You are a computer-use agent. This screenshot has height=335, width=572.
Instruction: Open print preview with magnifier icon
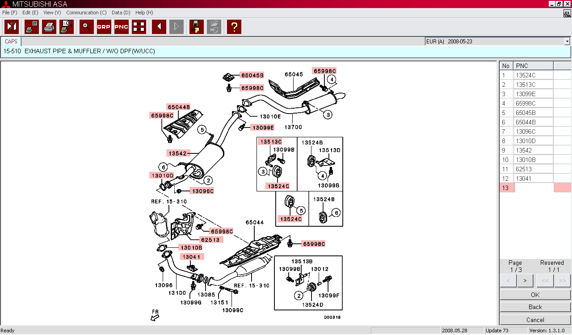tap(67, 27)
